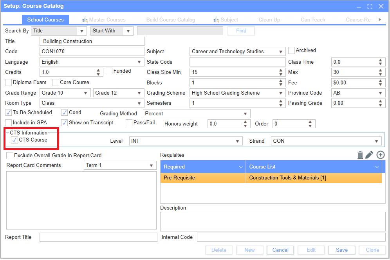This screenshot has width=390, height=260.
Task: Open the Strand dropdown
Action: (x=377, y=141)
